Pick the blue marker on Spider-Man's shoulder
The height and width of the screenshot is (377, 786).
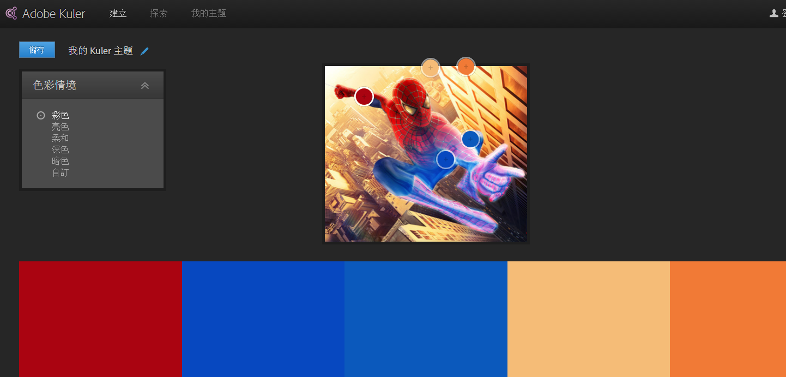470,139
